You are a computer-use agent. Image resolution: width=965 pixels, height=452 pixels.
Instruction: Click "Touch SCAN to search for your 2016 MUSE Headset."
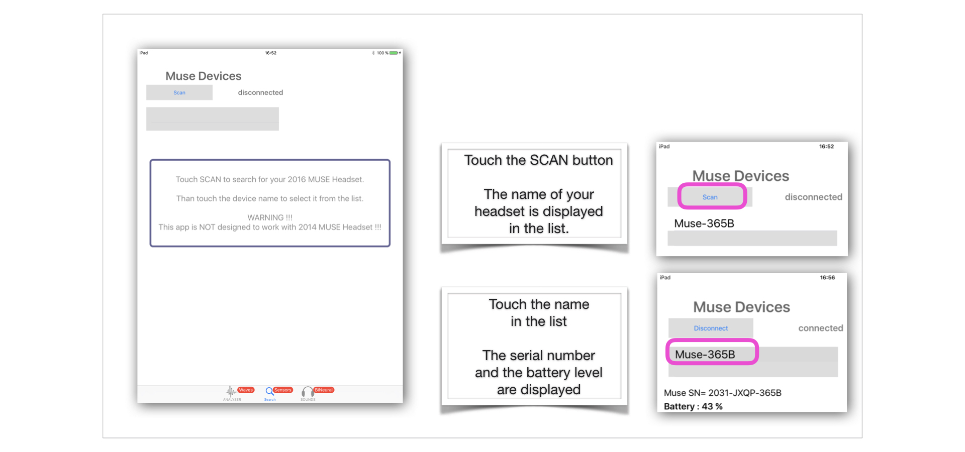[x=270, y=179]
